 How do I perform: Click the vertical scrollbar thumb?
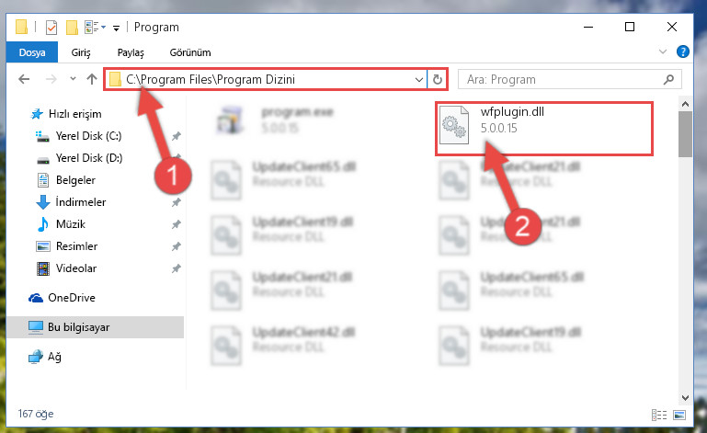coord(685,134)
